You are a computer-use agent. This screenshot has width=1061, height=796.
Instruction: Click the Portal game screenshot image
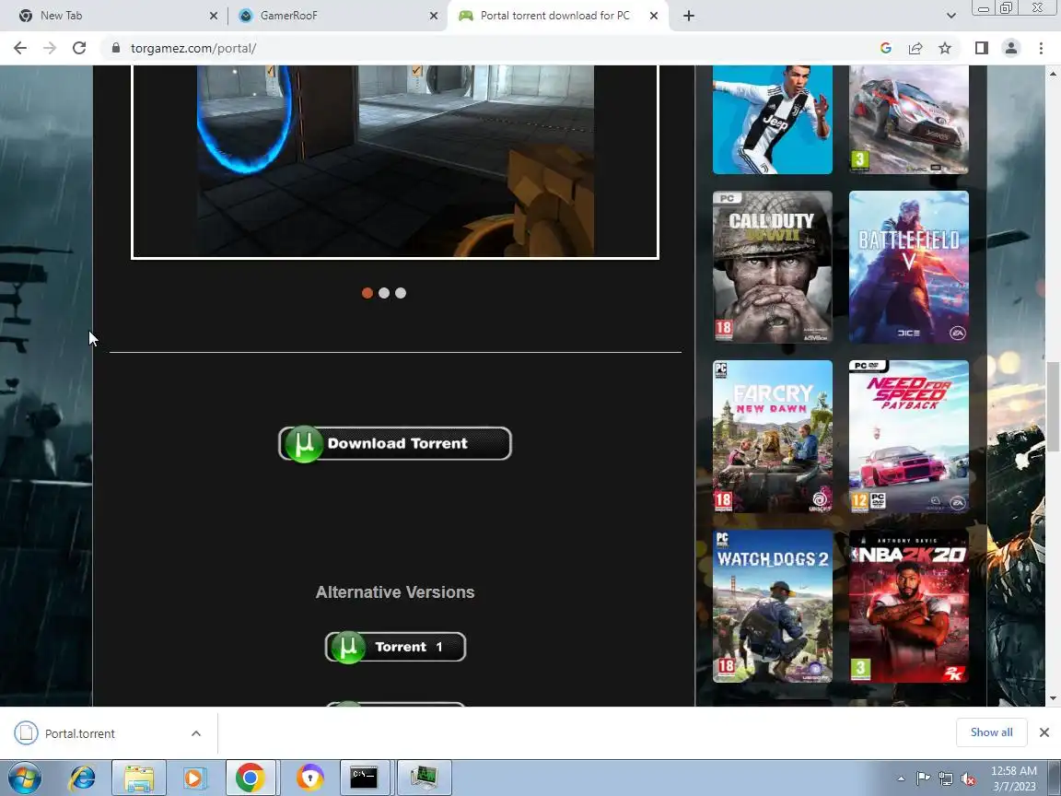(x=395, y=161)
